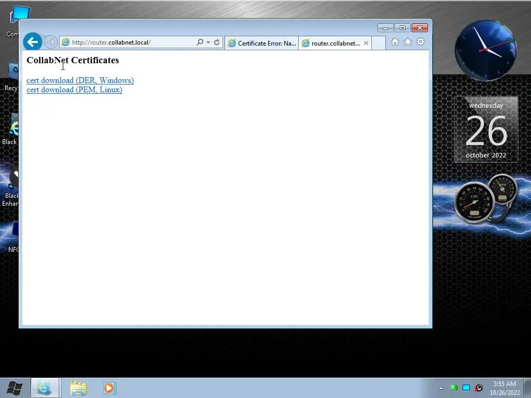The image size is (531, 398).
Task: Show hidden tray icons arrow
Action: 441,388
